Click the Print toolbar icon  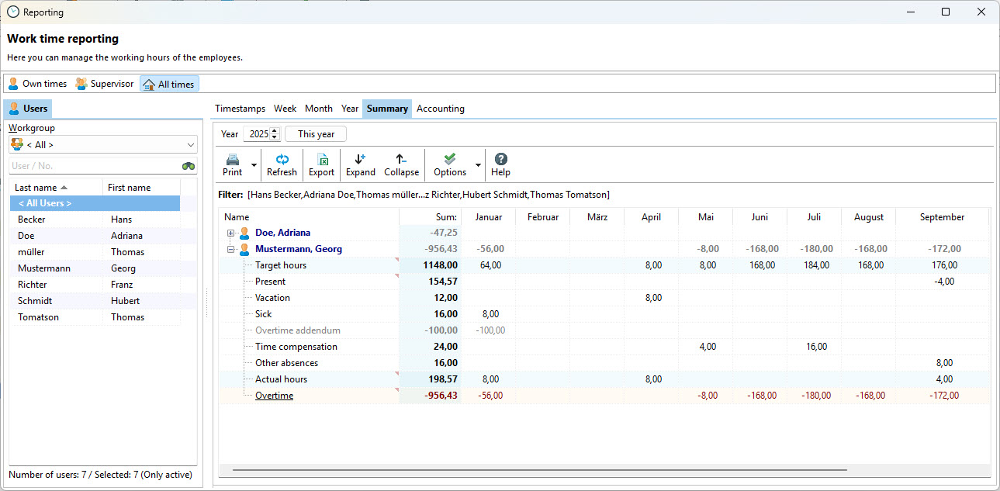pyautogui.click(x=232, y=160)
